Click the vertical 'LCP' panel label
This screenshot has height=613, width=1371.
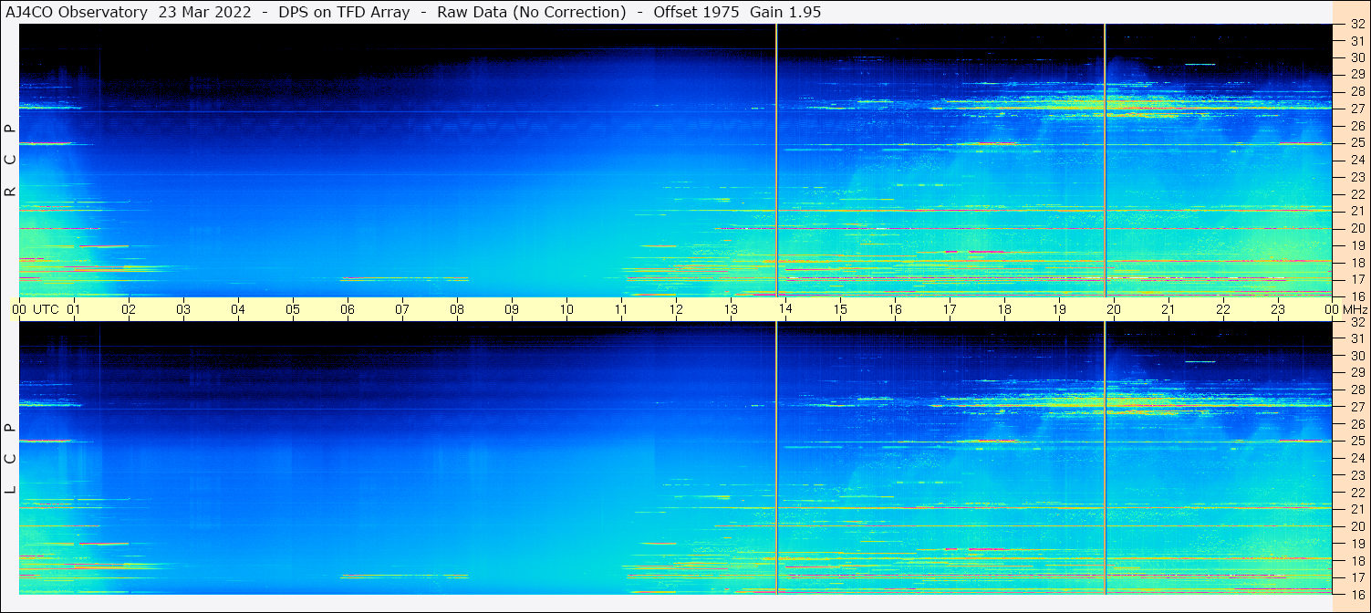pyautogui.click(x=10, y=459)
